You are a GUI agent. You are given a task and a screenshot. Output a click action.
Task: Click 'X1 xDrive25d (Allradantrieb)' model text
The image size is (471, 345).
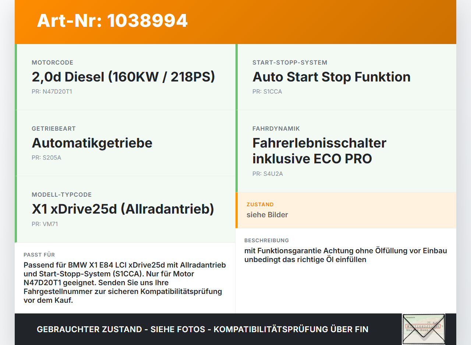(123, 209)
